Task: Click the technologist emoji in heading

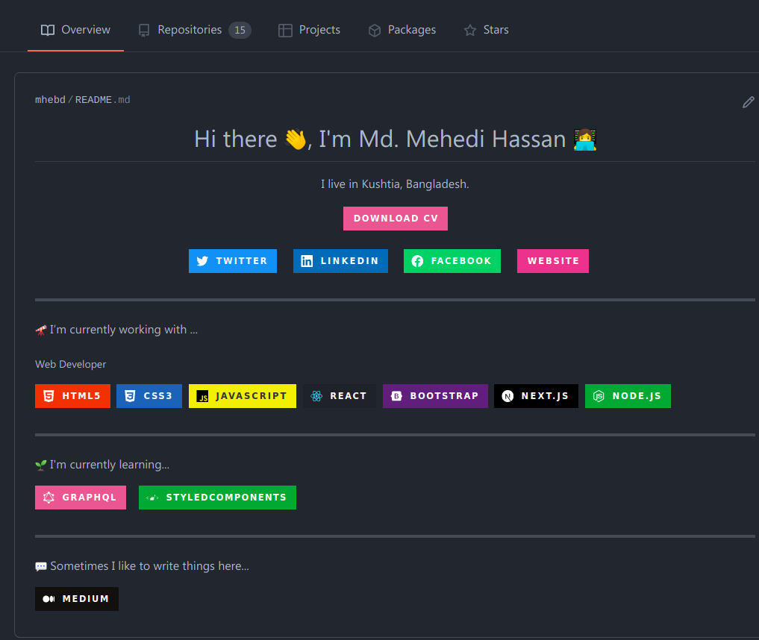Action: tap(585, 139)
